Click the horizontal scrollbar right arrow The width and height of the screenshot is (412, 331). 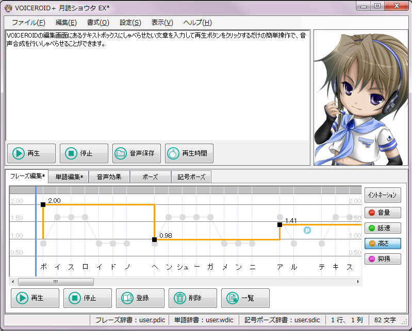point(358,282)
